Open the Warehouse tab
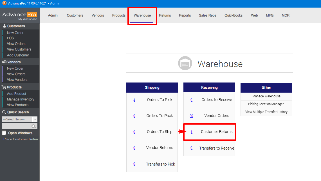The height and width of the screenshot is (181, 321). tap(142, 15)
